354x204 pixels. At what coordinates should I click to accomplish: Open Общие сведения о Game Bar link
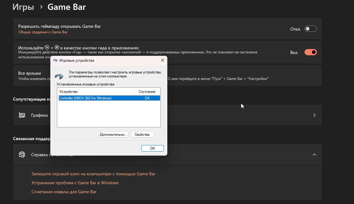pyautogui.click(x=43, y=32)
